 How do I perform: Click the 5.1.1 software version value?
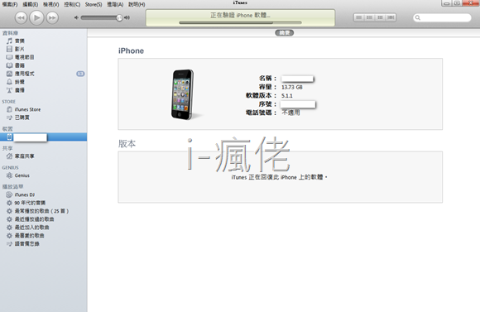(x=287, y=96)
